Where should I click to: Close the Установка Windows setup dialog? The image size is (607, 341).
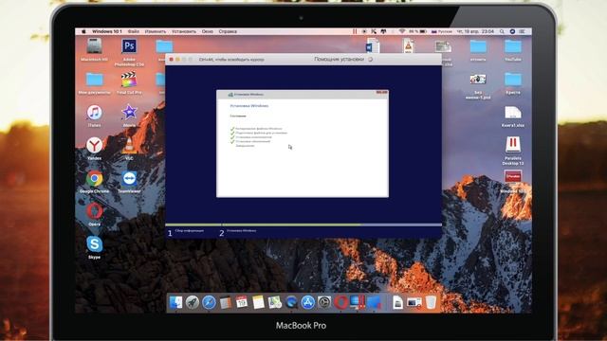(x=381, y=93)
